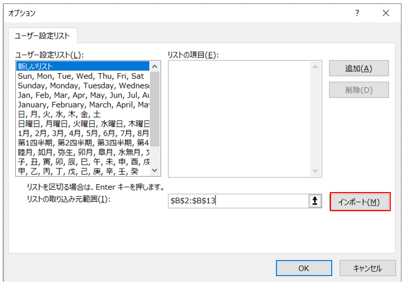Click inside the リストの項目 text area

pos(239,118)
